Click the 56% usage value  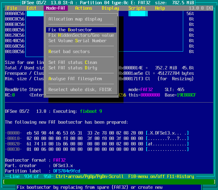click(190, 14)
